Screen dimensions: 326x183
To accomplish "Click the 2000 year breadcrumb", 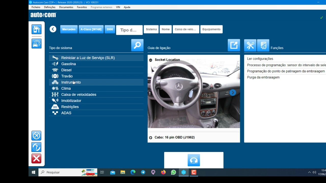I will coord(110,29).
